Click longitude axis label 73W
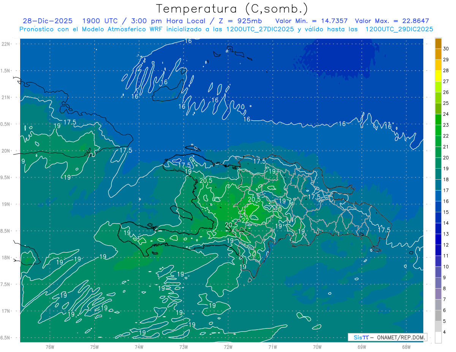 (x=184, y=347)
